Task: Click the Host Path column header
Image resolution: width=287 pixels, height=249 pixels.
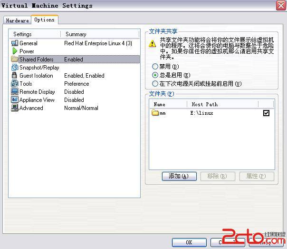Action: (204, 104)
